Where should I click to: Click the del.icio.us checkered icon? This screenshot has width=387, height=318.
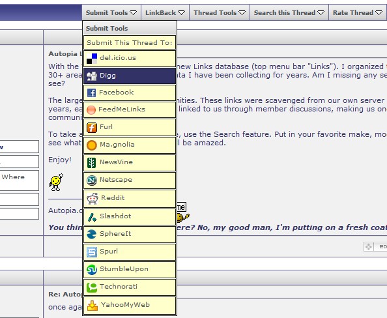(92, 59)
